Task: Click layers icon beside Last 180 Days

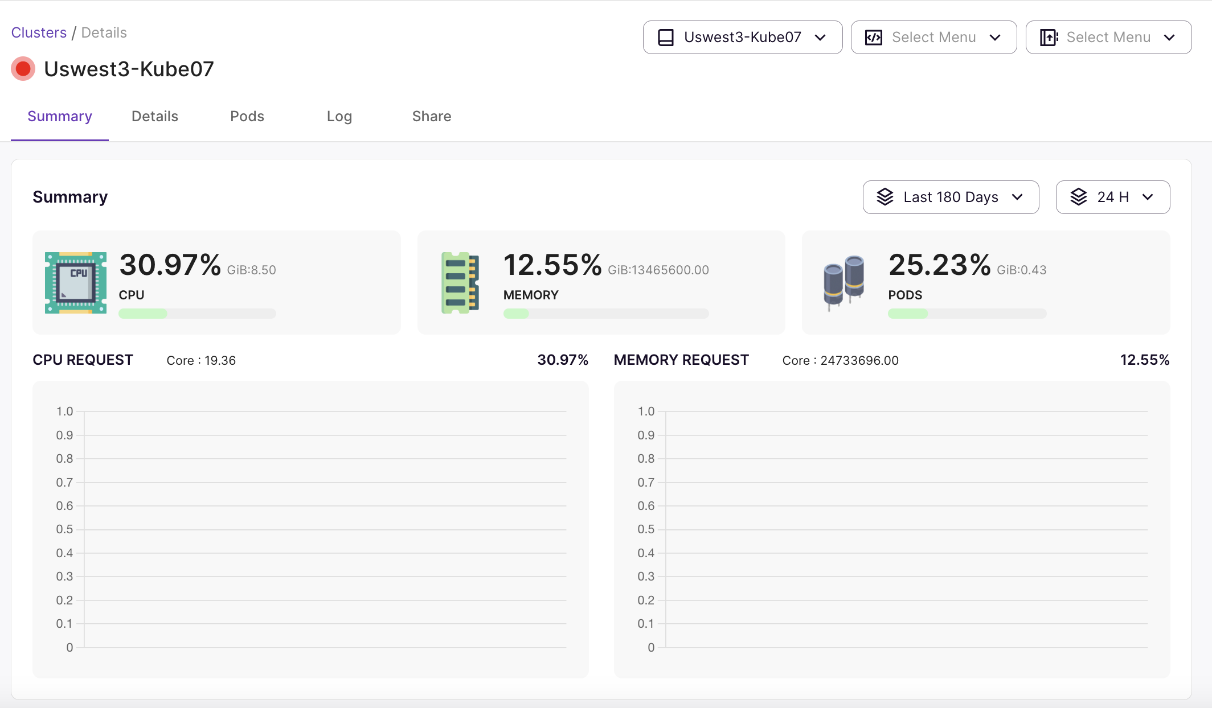Action: (885, 197)
